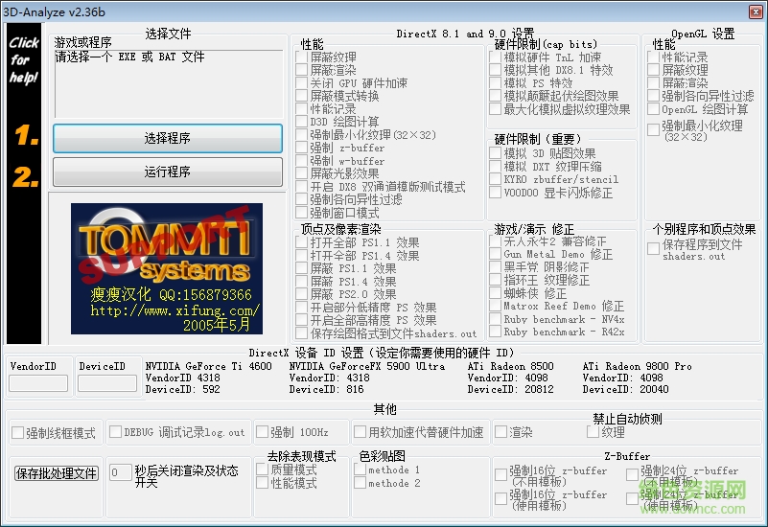
Task: Check Ruby benchmark - NV4x
Action: tap(495, 319)
